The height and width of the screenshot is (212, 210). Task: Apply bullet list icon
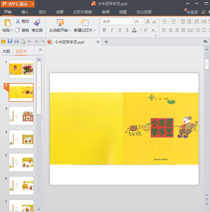[164, 21]
